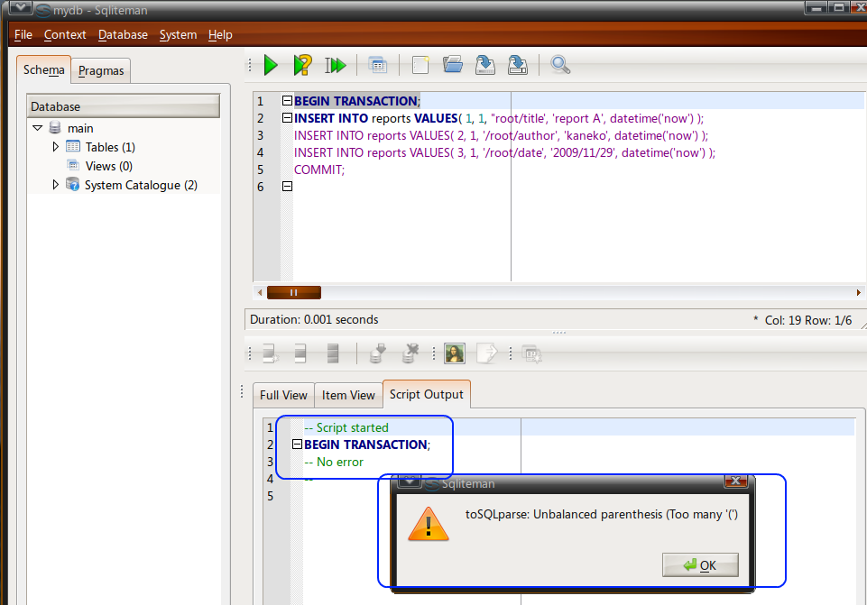Click the editor scrollbar's left arrow
This screenshot has width=867, height=605.
260,292
